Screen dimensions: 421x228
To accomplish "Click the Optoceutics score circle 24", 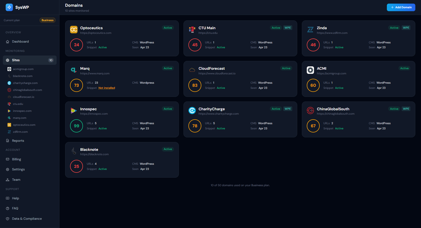I will point(76,45).
